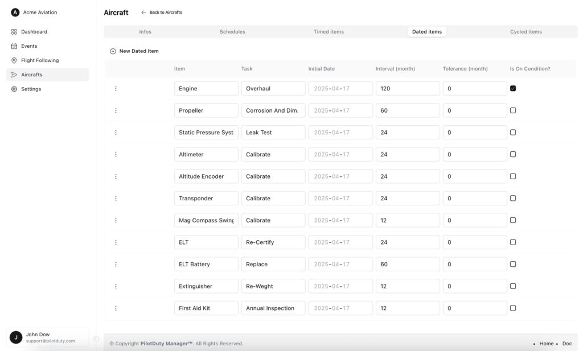Collapse sidebar using the small circle arrow icon
Image resolution: width=583 pixels, height=351 pixels.
[96, 339]
